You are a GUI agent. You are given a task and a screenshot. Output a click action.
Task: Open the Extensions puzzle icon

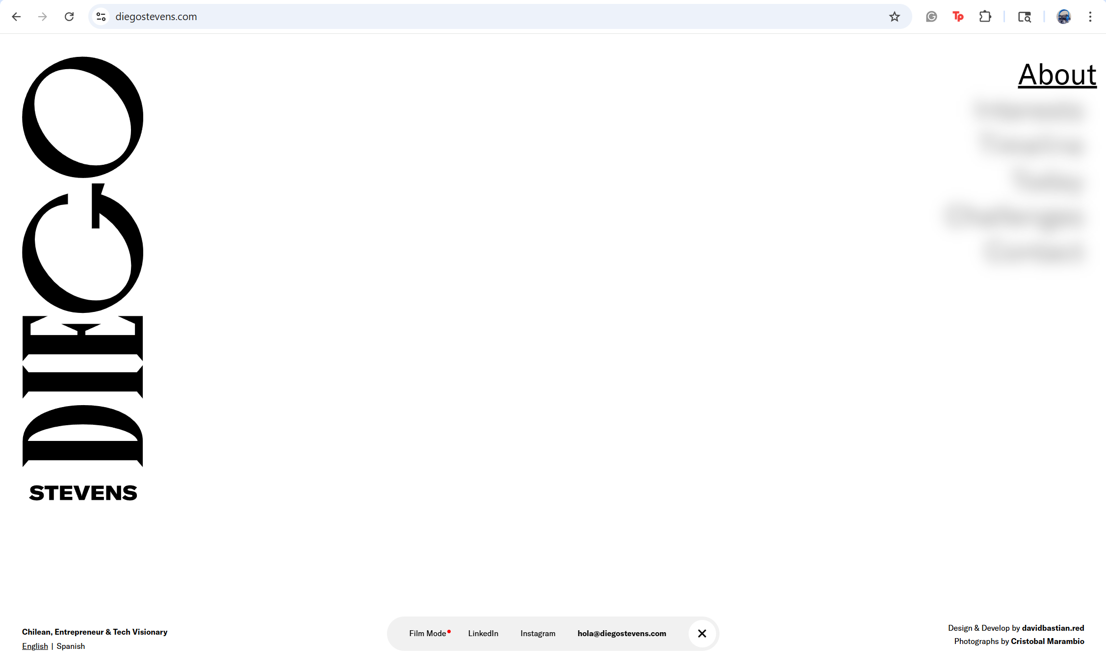(x=985, y=17)
